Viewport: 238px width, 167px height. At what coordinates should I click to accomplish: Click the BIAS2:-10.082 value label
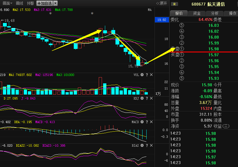point(28,145)
